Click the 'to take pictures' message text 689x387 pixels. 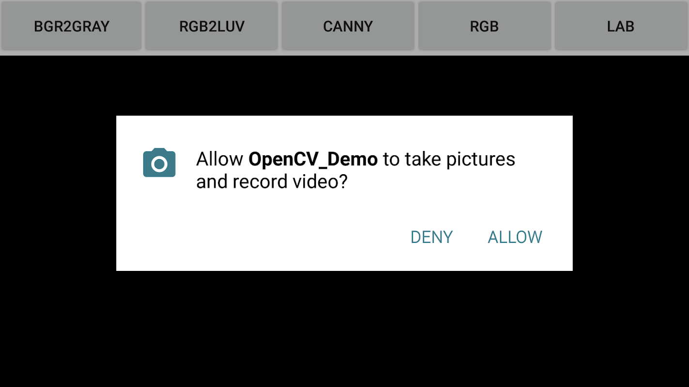pyautogui.click(x=449, y=159)
